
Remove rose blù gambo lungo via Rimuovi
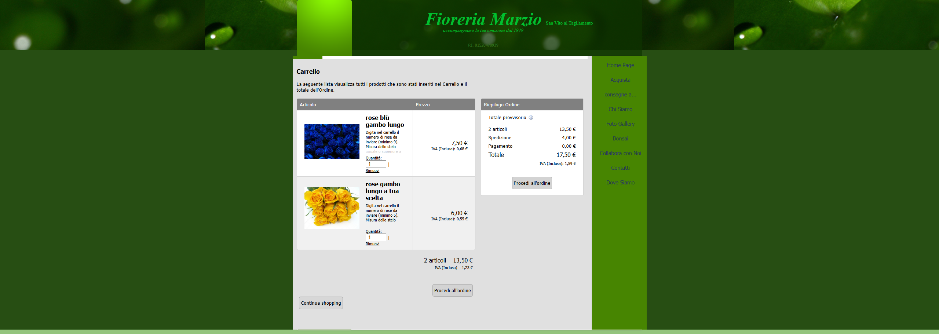[x=372, y=171]
